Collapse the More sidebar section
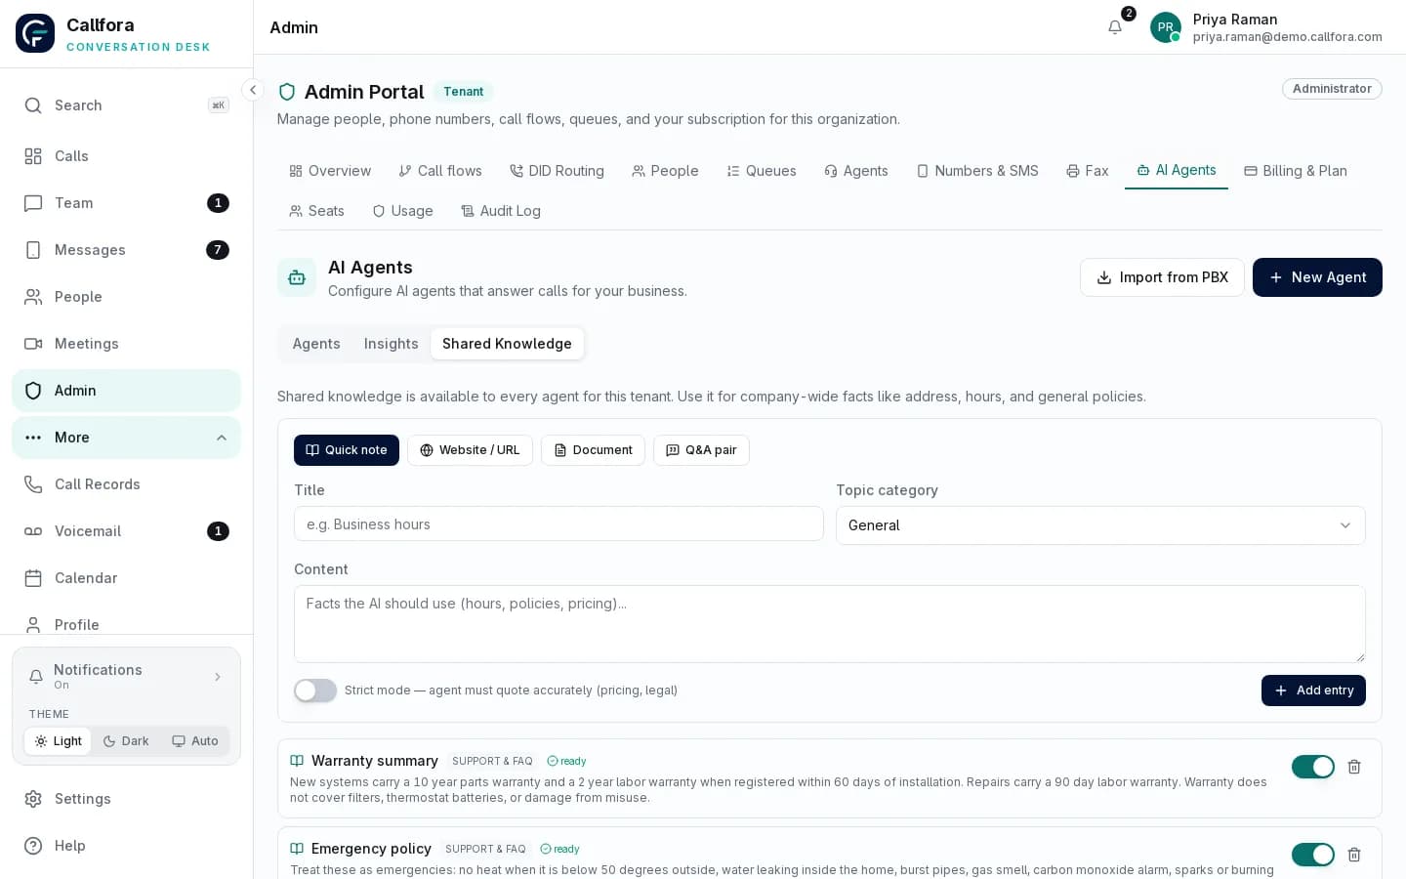This screenshot has width=1406, height=879. pyautogui.click(x=126, y=438)
